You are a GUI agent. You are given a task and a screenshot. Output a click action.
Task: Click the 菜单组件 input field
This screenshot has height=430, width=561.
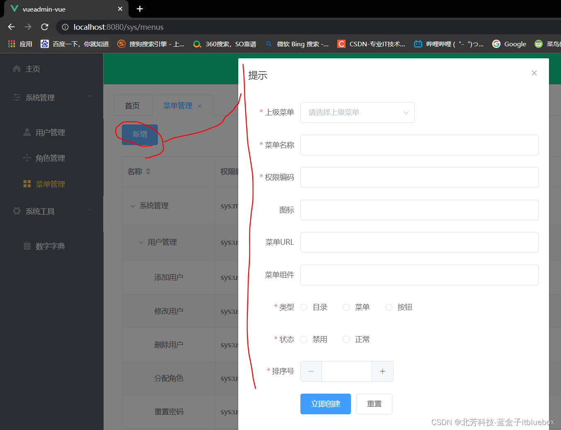[x=419, y=275]
